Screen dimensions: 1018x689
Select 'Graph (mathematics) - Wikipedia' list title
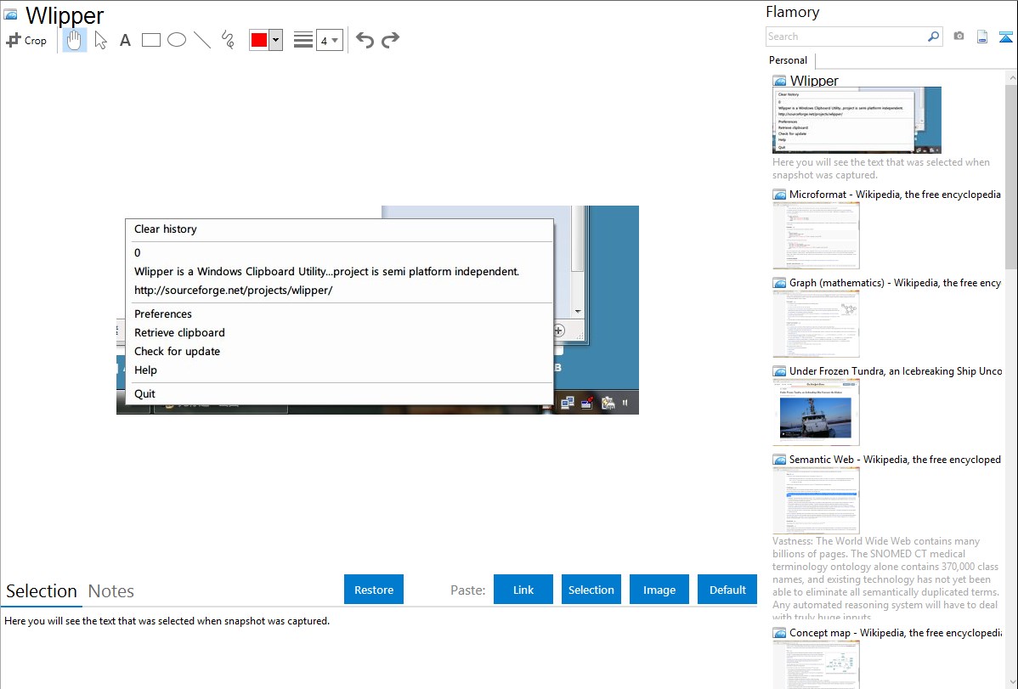click(x=895, y=283)
